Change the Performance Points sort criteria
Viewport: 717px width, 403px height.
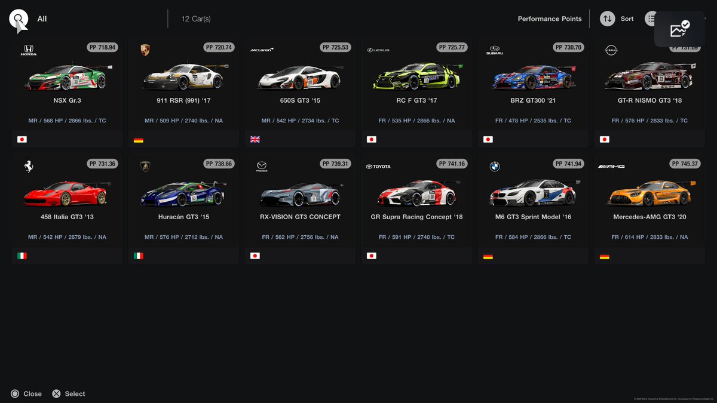click(549, 19)
